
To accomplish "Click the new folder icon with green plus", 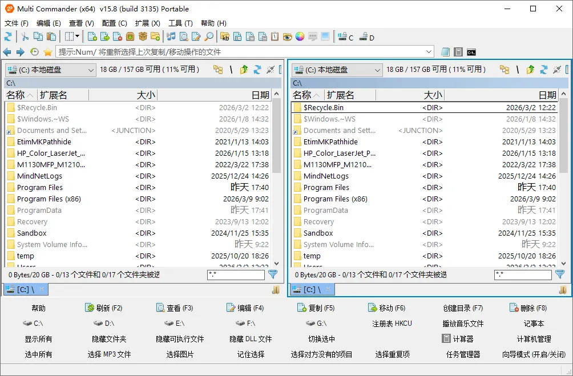I will click(155, 37).
